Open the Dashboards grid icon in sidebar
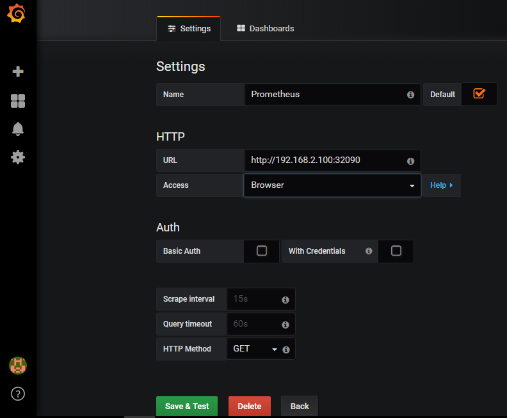The width and height of the screenshot is (507, 418). point(18,101)
